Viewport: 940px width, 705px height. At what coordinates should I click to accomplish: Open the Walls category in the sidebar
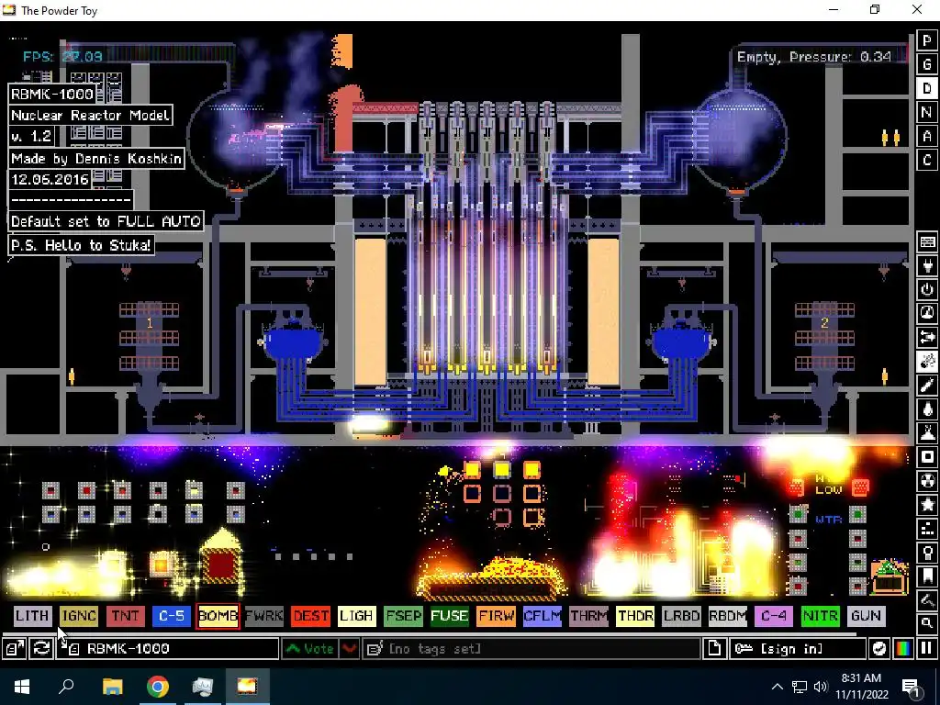pos(927,241)
